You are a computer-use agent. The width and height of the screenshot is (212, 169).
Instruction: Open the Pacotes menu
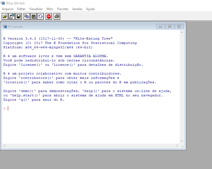(63, 9)
